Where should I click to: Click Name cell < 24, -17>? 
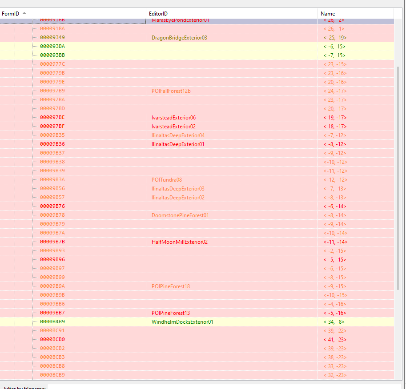pyautogui.click(x=335, y=91)
